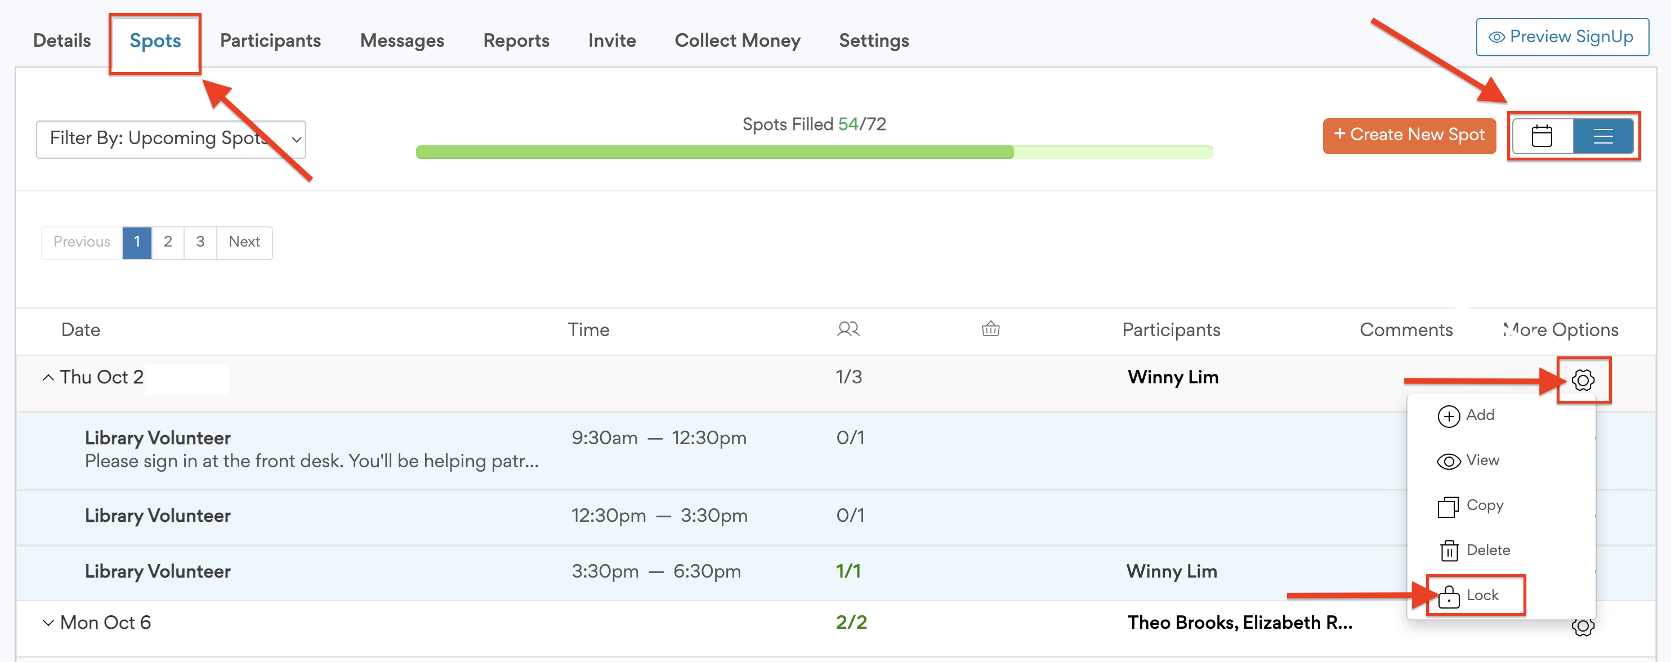Select the 12:30pm — 3:30pm Library Volunteer spot
Viewport: 1671px width, 662px height.
835,517
